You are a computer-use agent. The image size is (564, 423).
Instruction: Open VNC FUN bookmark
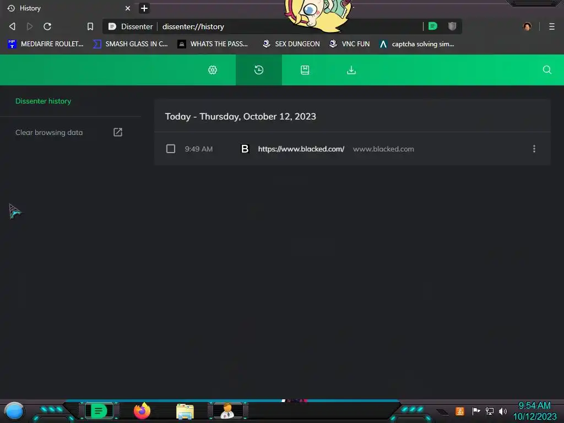[350, 44]
